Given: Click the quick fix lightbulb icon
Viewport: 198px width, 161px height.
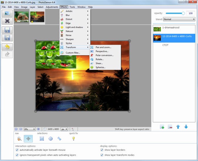Looking at the screenshot, I should point(73,139).
